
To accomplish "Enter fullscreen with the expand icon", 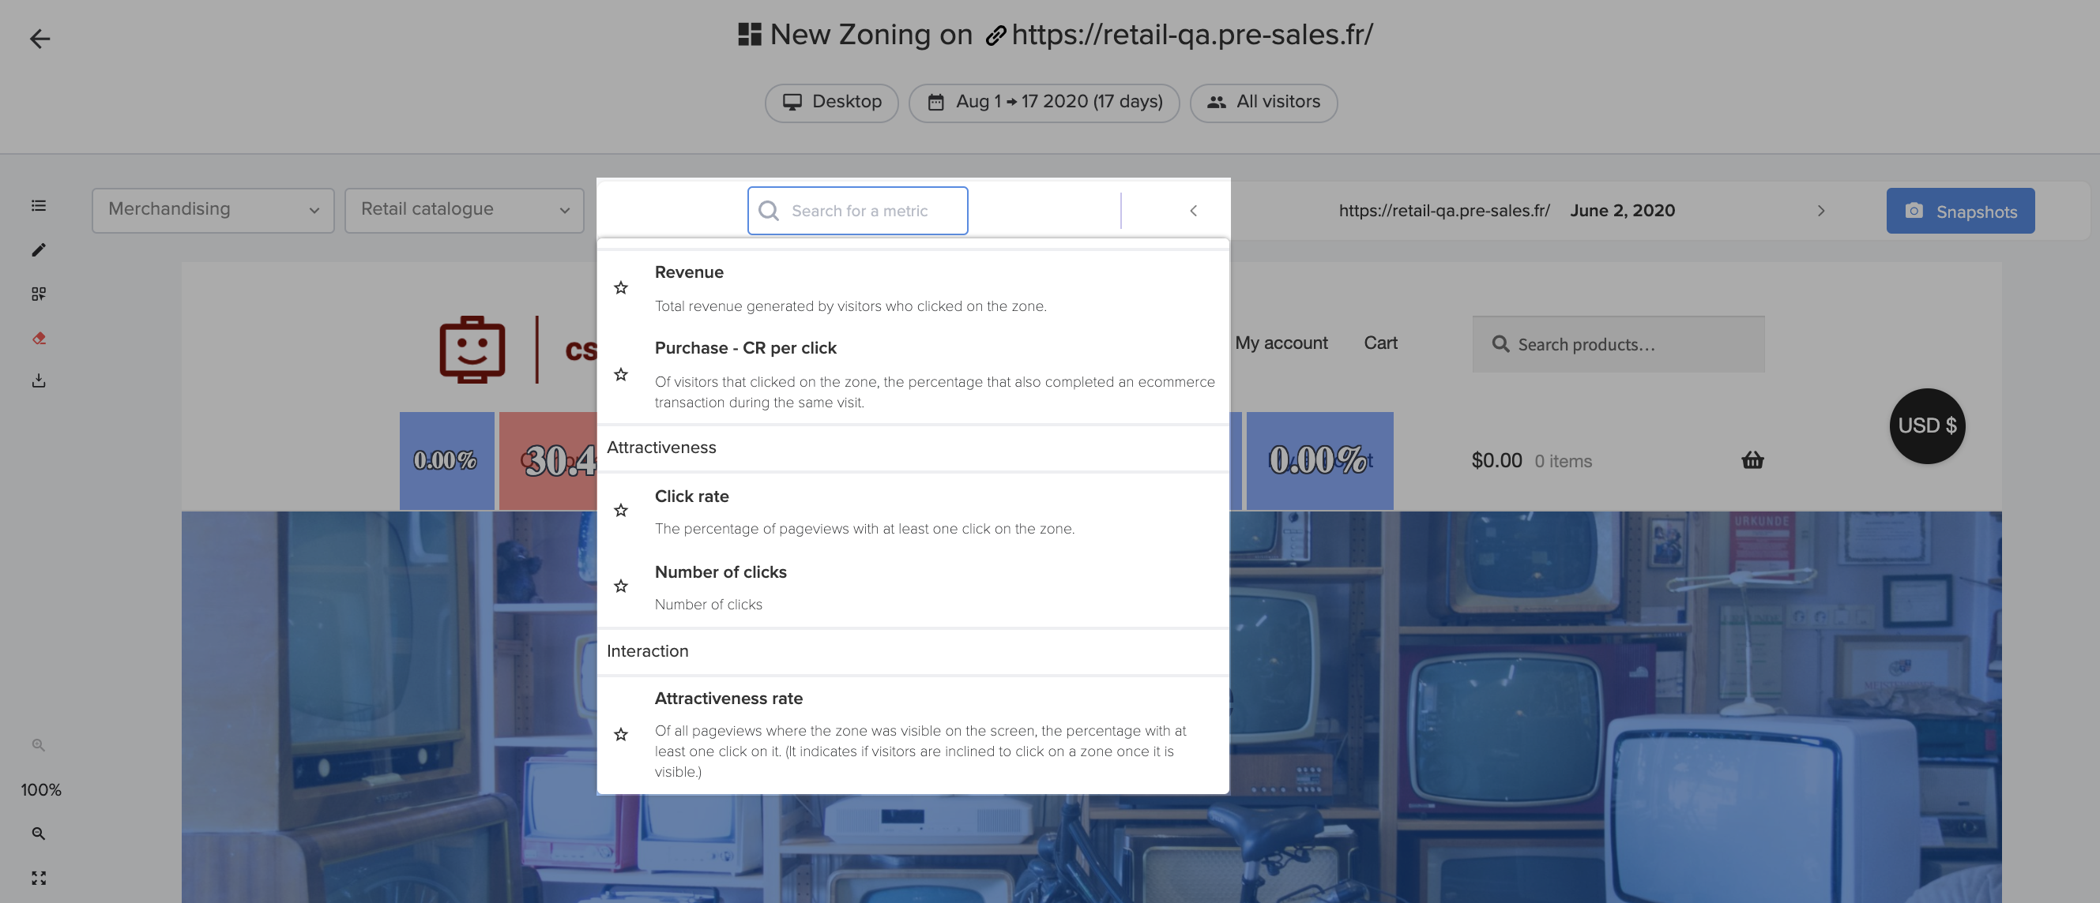I will (x=38, y=878).
